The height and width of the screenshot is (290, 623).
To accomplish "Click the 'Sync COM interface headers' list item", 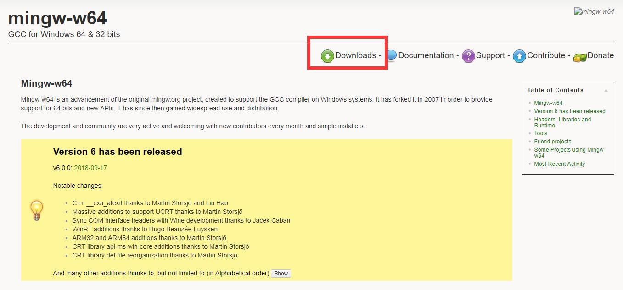I will (181, 220).
